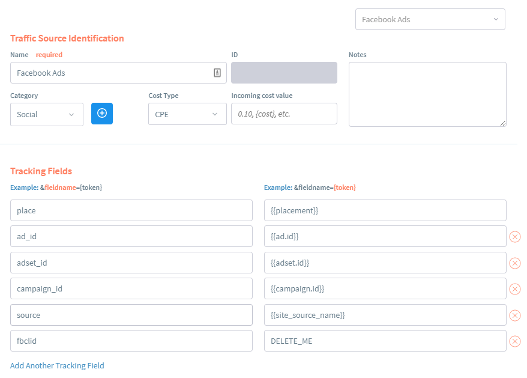Click the orange 'required' label
This screenshot has width=527, height=378.
(x=49, y=55)
